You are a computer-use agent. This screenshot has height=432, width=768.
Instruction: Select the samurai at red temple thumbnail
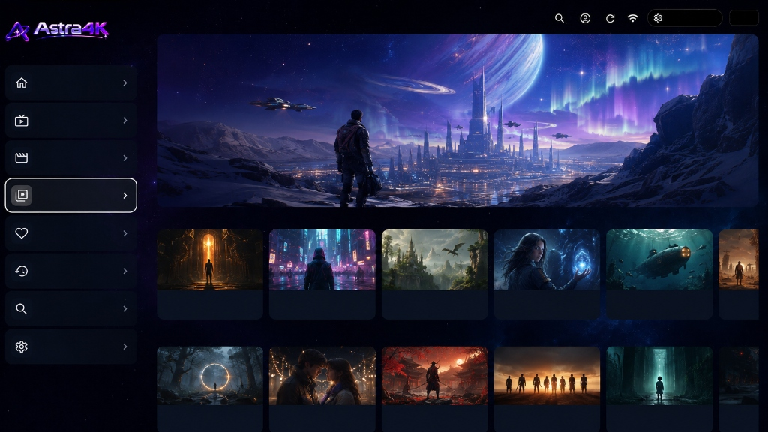click(x=435, y=376)
